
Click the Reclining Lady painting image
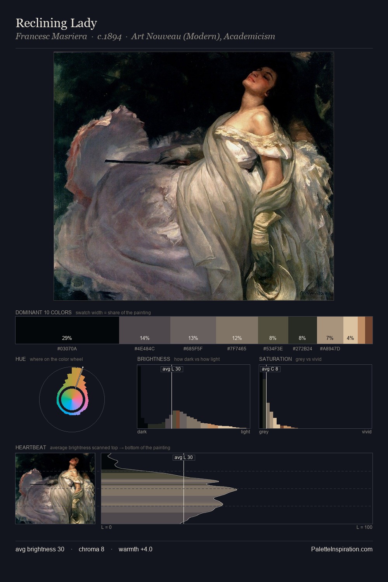point(194,176)
